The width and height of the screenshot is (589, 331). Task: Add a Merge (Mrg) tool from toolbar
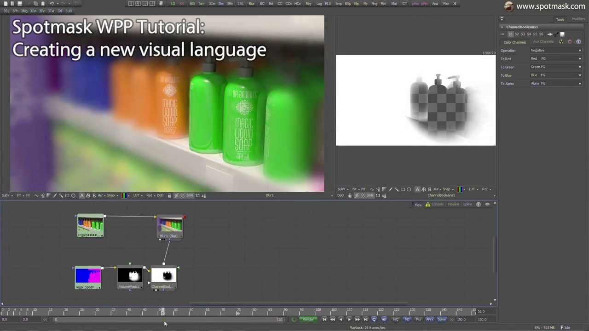click(308, 4)
